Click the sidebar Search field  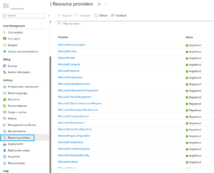click(24, 16)
